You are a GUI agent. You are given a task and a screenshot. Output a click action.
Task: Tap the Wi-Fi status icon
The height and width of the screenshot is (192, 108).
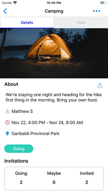(15, 3)
